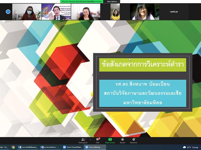Click the slide title 'ข้อสังเกตจากการวิเคราะห์ตำรา'
201x150 pixels.
tap(143, 65)
